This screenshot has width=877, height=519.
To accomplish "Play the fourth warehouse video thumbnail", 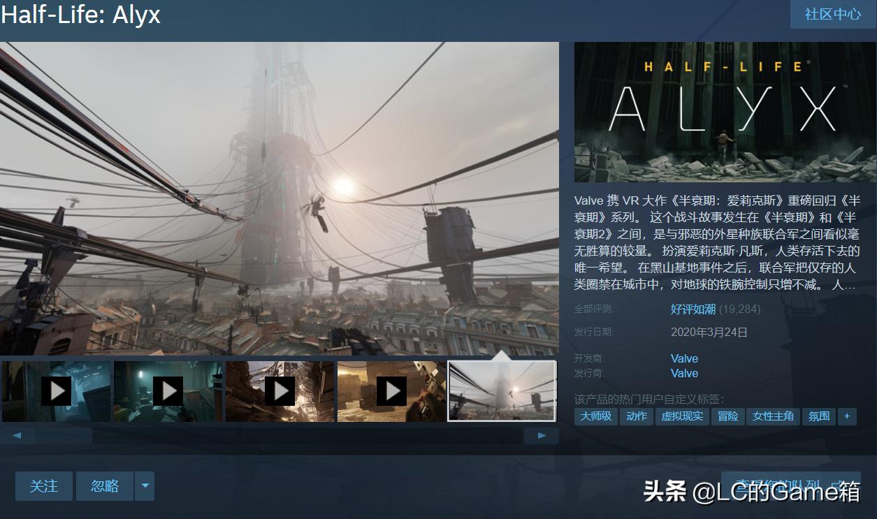I will click(391, 391).
